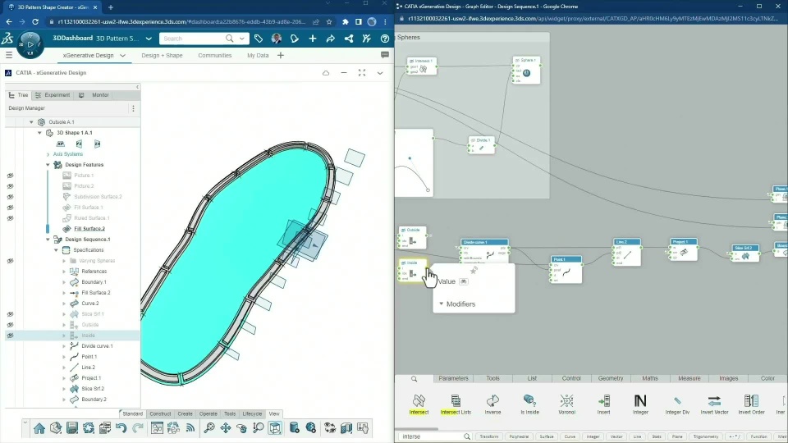Screen dimensions: 788x443
Task: Redo the last action
Action: point(138,428)
